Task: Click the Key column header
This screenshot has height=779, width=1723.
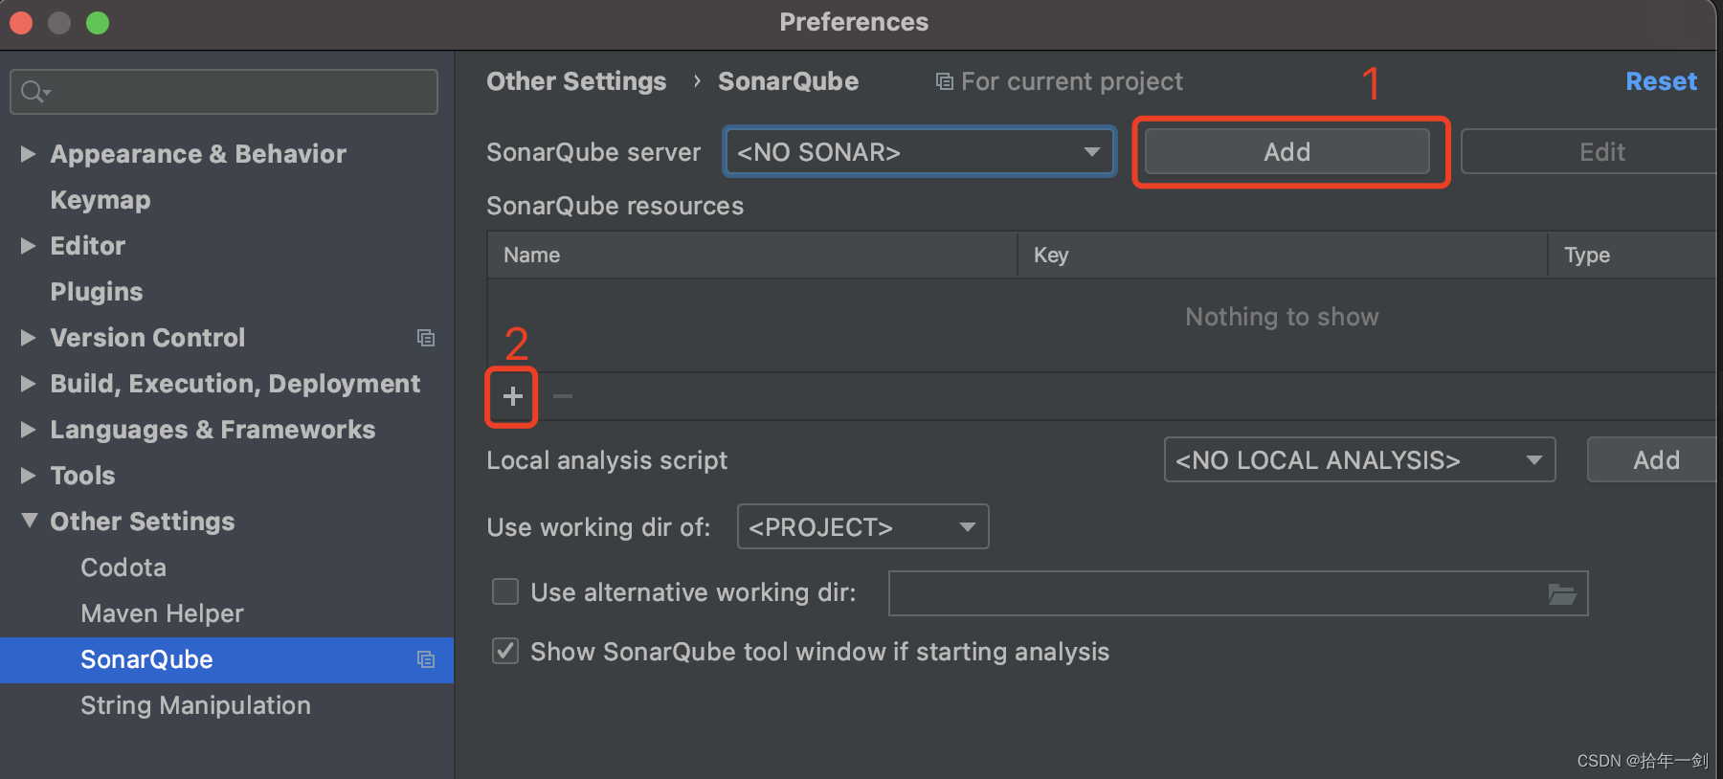Action: tap(1283, 255)
